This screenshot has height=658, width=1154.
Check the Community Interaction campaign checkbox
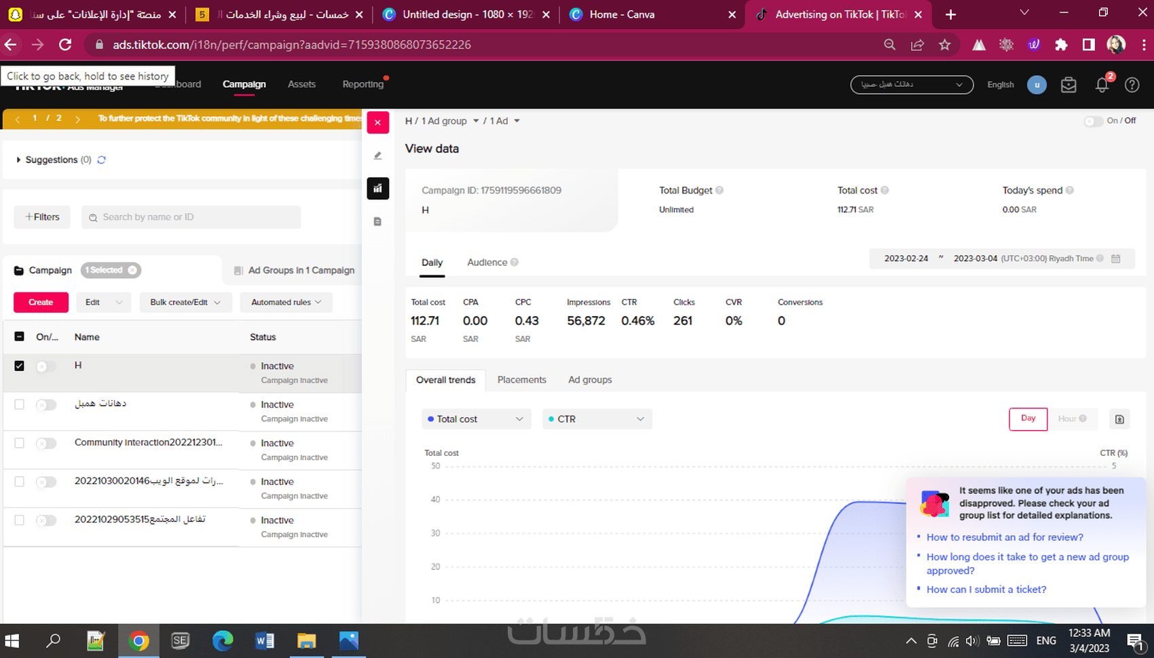click(x=19, y=443)
